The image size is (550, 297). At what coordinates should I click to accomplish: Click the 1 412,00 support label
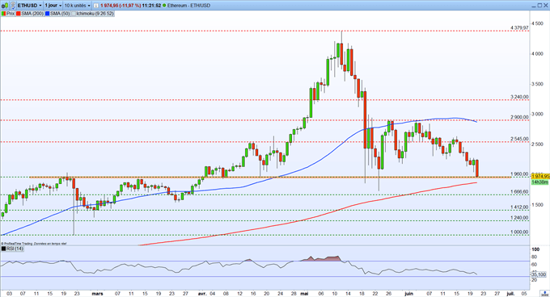[x=519, y=207]
